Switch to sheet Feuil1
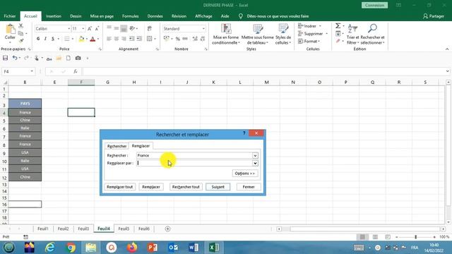The height and width of the screenshot is (254, 452). (42, 229)
